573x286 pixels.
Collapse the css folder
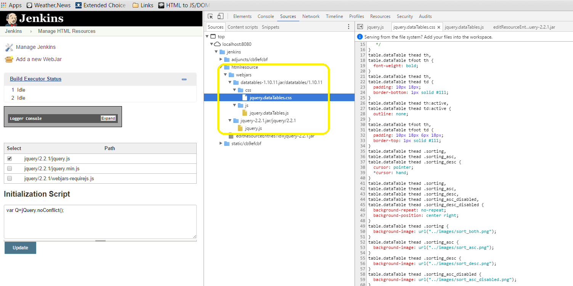pyautogui.click(x=234, y=90)
